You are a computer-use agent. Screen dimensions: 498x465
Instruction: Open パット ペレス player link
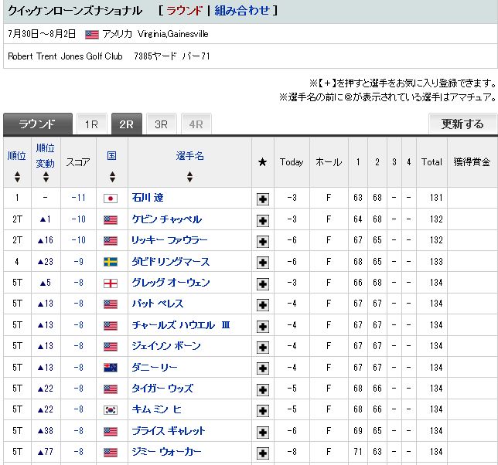coord(158,304)
